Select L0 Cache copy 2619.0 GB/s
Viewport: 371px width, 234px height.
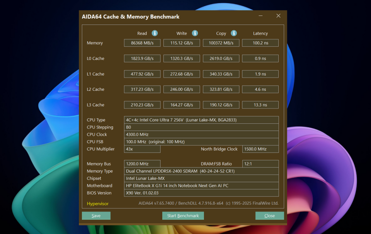coord(221,58)
